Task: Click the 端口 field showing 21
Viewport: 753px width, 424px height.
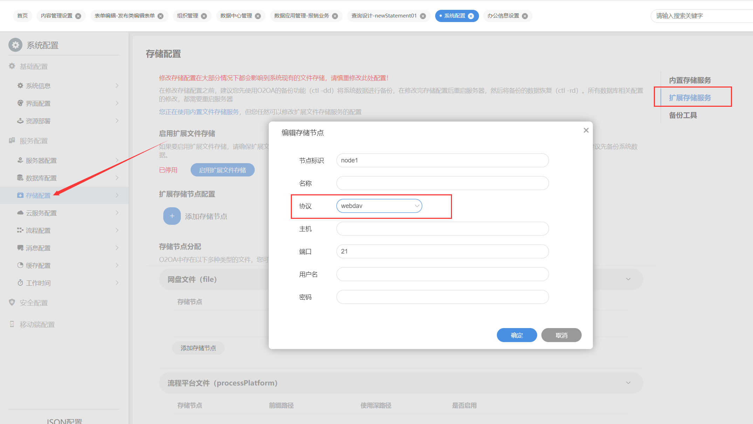Action: coord(442,251)
